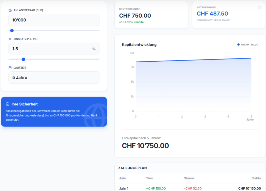Click the Jahr column header in Zahlungsplan
266x191 pixels.
123,178
